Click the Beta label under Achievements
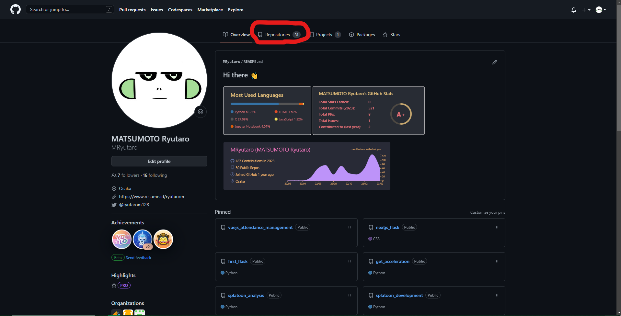Screen dimensions: 621x316 coord(118,258)
